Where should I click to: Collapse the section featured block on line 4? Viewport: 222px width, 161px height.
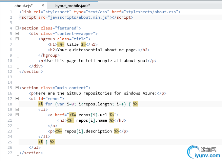[17, 28]
